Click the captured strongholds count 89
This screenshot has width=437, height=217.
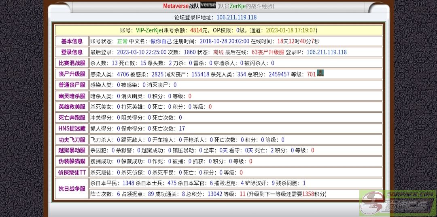click(151, 194)
